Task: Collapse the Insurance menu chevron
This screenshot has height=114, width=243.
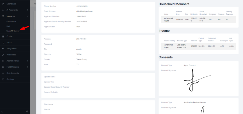Action: 27,16
